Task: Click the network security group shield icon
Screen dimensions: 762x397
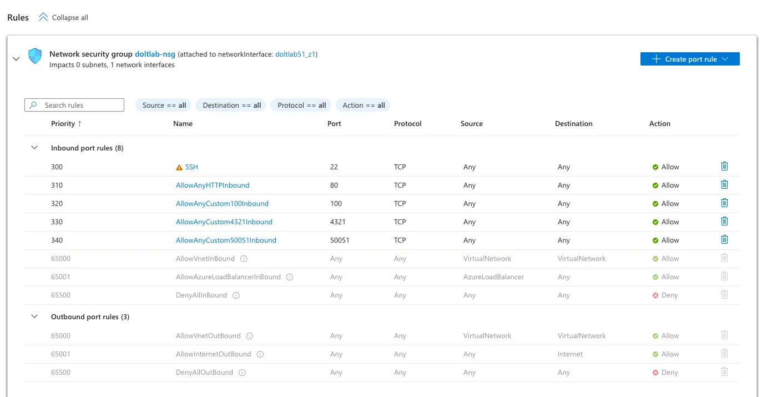Action: [x=35, y=56]
